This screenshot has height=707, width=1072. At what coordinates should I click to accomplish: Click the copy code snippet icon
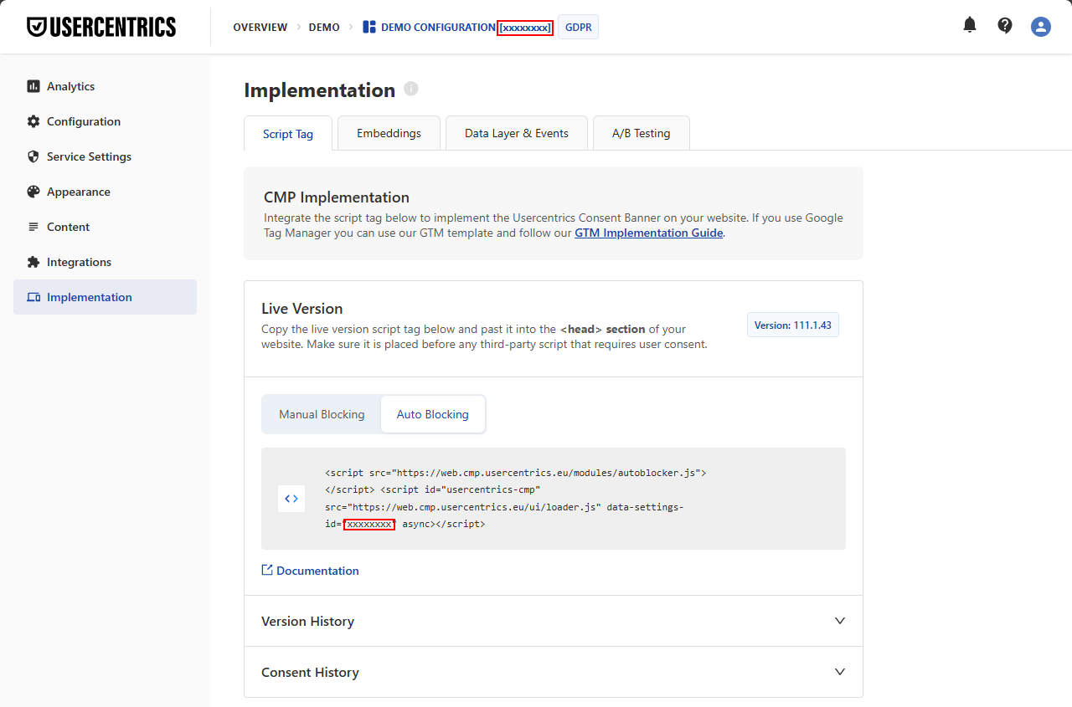pyautogui.click(x=291, y=499)
